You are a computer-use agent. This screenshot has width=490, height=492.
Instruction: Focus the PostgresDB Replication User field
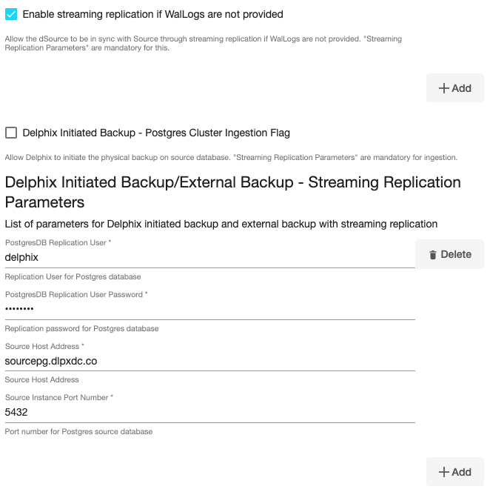coord(209,258)
